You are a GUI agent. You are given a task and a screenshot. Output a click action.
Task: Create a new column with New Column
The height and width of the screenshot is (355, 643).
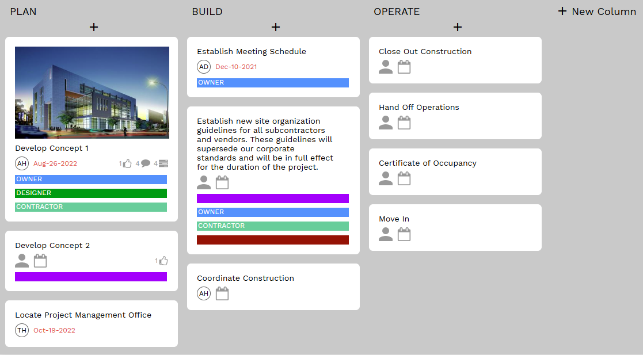click(x=597, y=11)
